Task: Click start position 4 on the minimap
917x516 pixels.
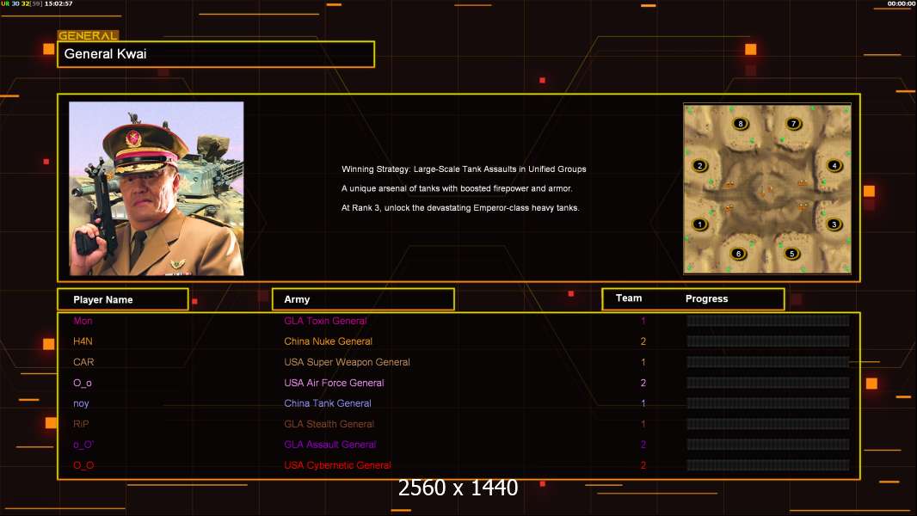Action: coord(834,165)
